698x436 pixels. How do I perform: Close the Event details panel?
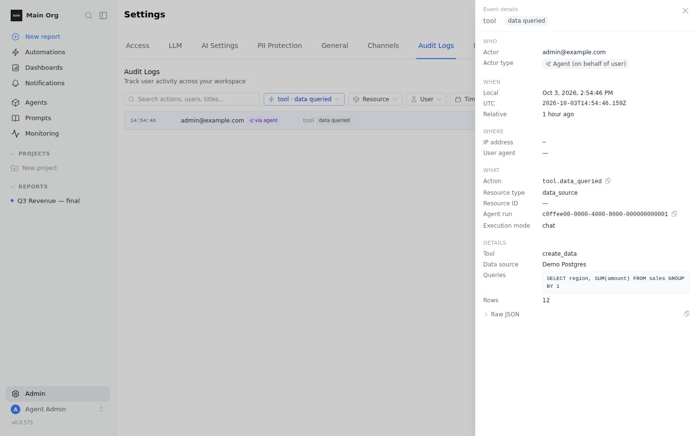point(685,11)
